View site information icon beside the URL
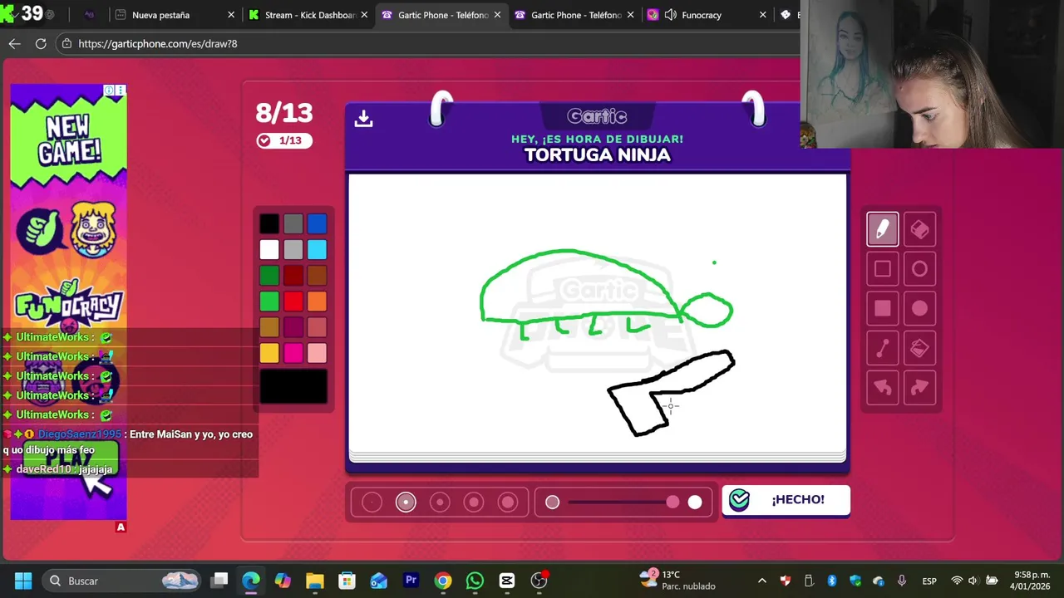 (x=67, y=43)
